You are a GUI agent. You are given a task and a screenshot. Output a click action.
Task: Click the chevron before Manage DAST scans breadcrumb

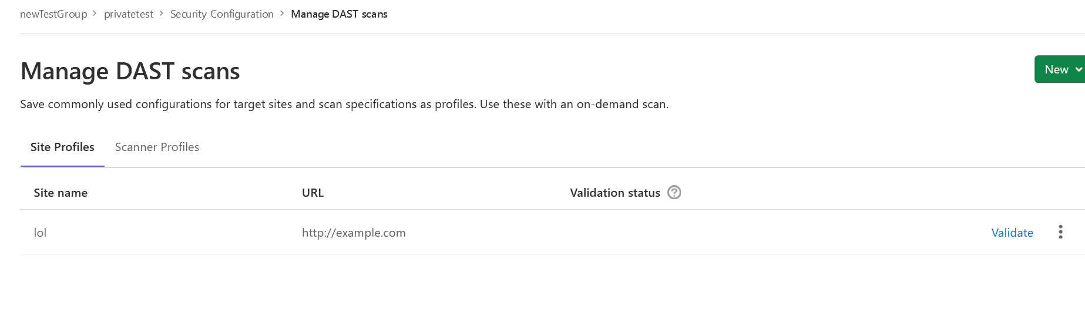click(282, 14)
